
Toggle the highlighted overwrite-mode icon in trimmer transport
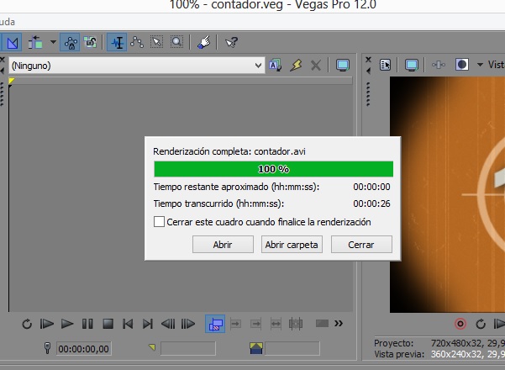coord(215,324)
